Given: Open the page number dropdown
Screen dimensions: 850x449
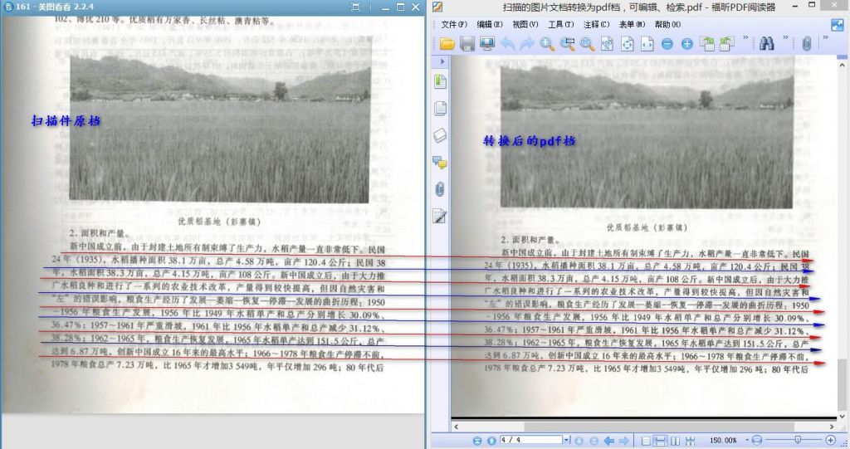Looking at the screenshot, I should pos(567,440).
